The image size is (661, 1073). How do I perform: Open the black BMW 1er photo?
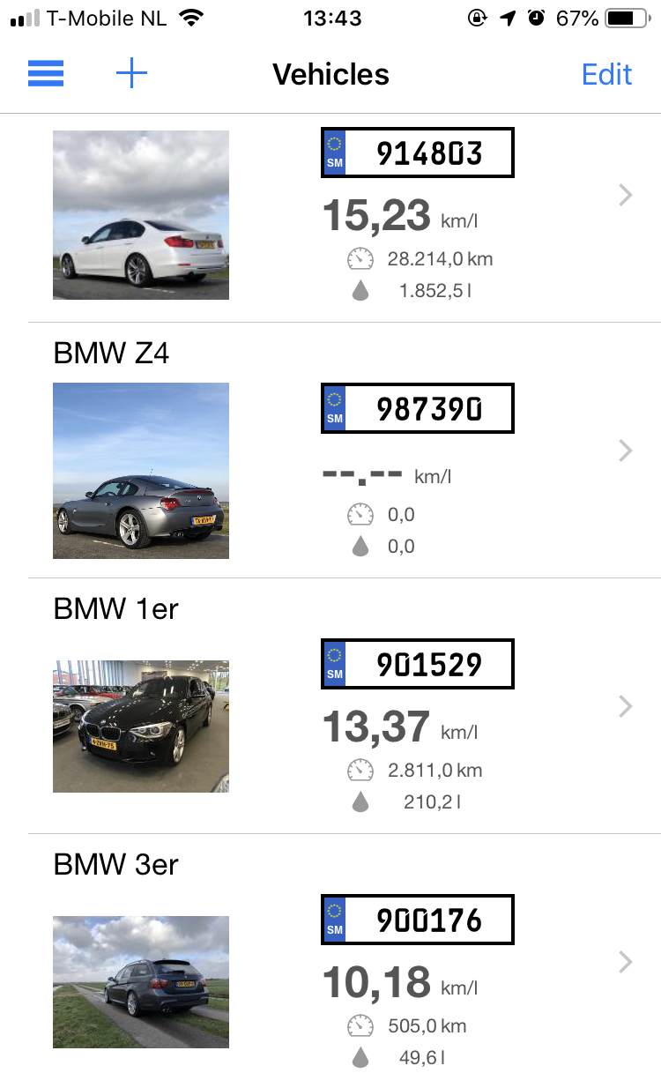click(x=141, y=727)
